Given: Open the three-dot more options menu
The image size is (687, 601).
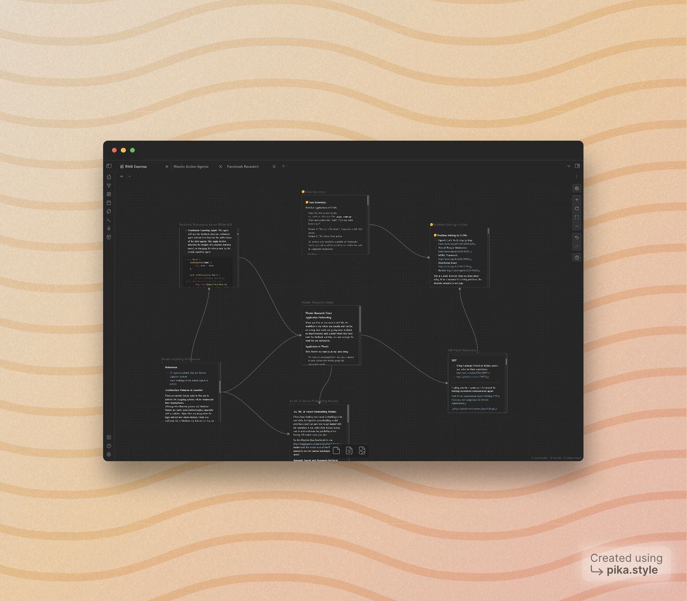Looking at the screenshot, I should pyautogui.click(x=577, y=176).
